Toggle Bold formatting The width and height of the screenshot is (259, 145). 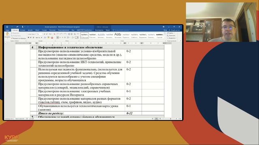[28, 37]
